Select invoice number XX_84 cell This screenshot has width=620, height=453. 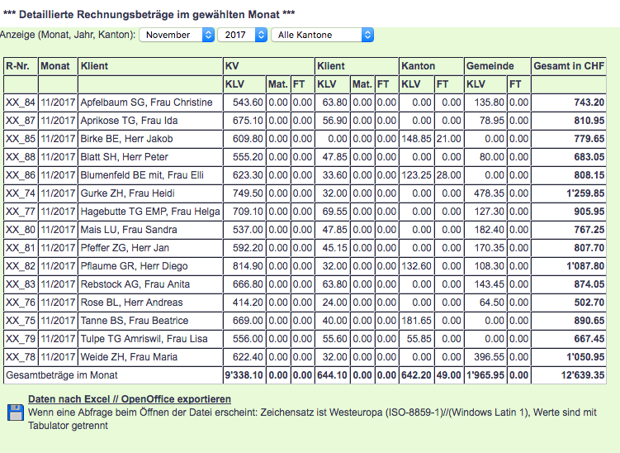point(20,103)
